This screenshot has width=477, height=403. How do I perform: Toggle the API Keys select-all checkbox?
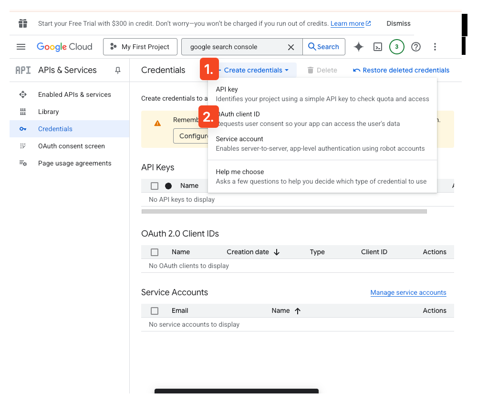[155, 186]
